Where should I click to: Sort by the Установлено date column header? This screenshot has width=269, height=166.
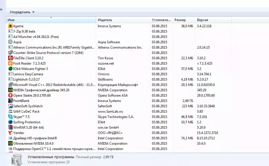click(161, 20)
